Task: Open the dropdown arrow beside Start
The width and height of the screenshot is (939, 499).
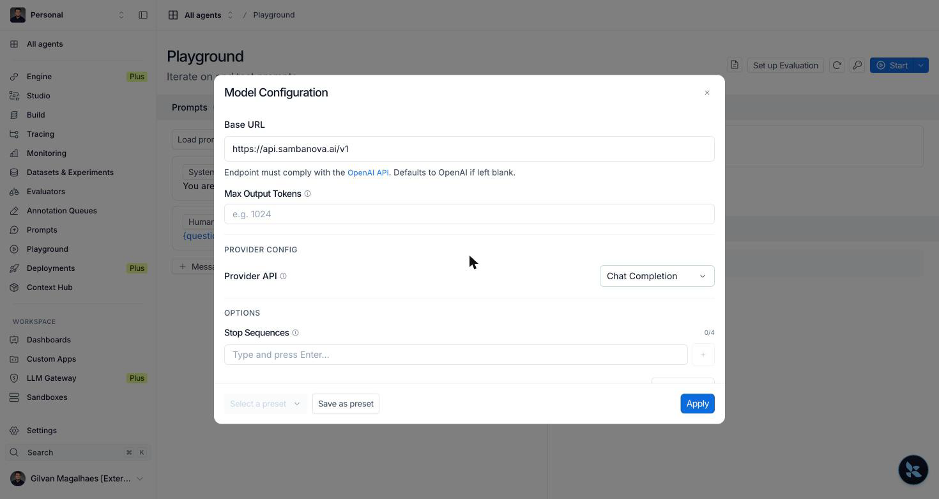Action: [920, 65]
